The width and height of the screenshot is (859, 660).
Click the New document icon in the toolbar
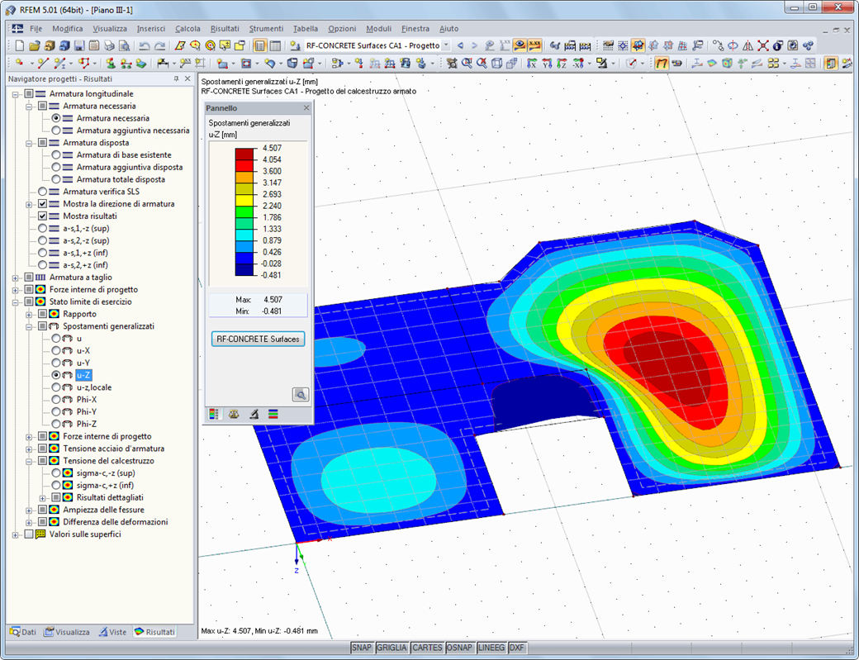[19, 46]
